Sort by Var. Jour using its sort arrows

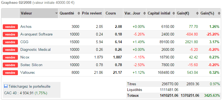click(144, 13)
